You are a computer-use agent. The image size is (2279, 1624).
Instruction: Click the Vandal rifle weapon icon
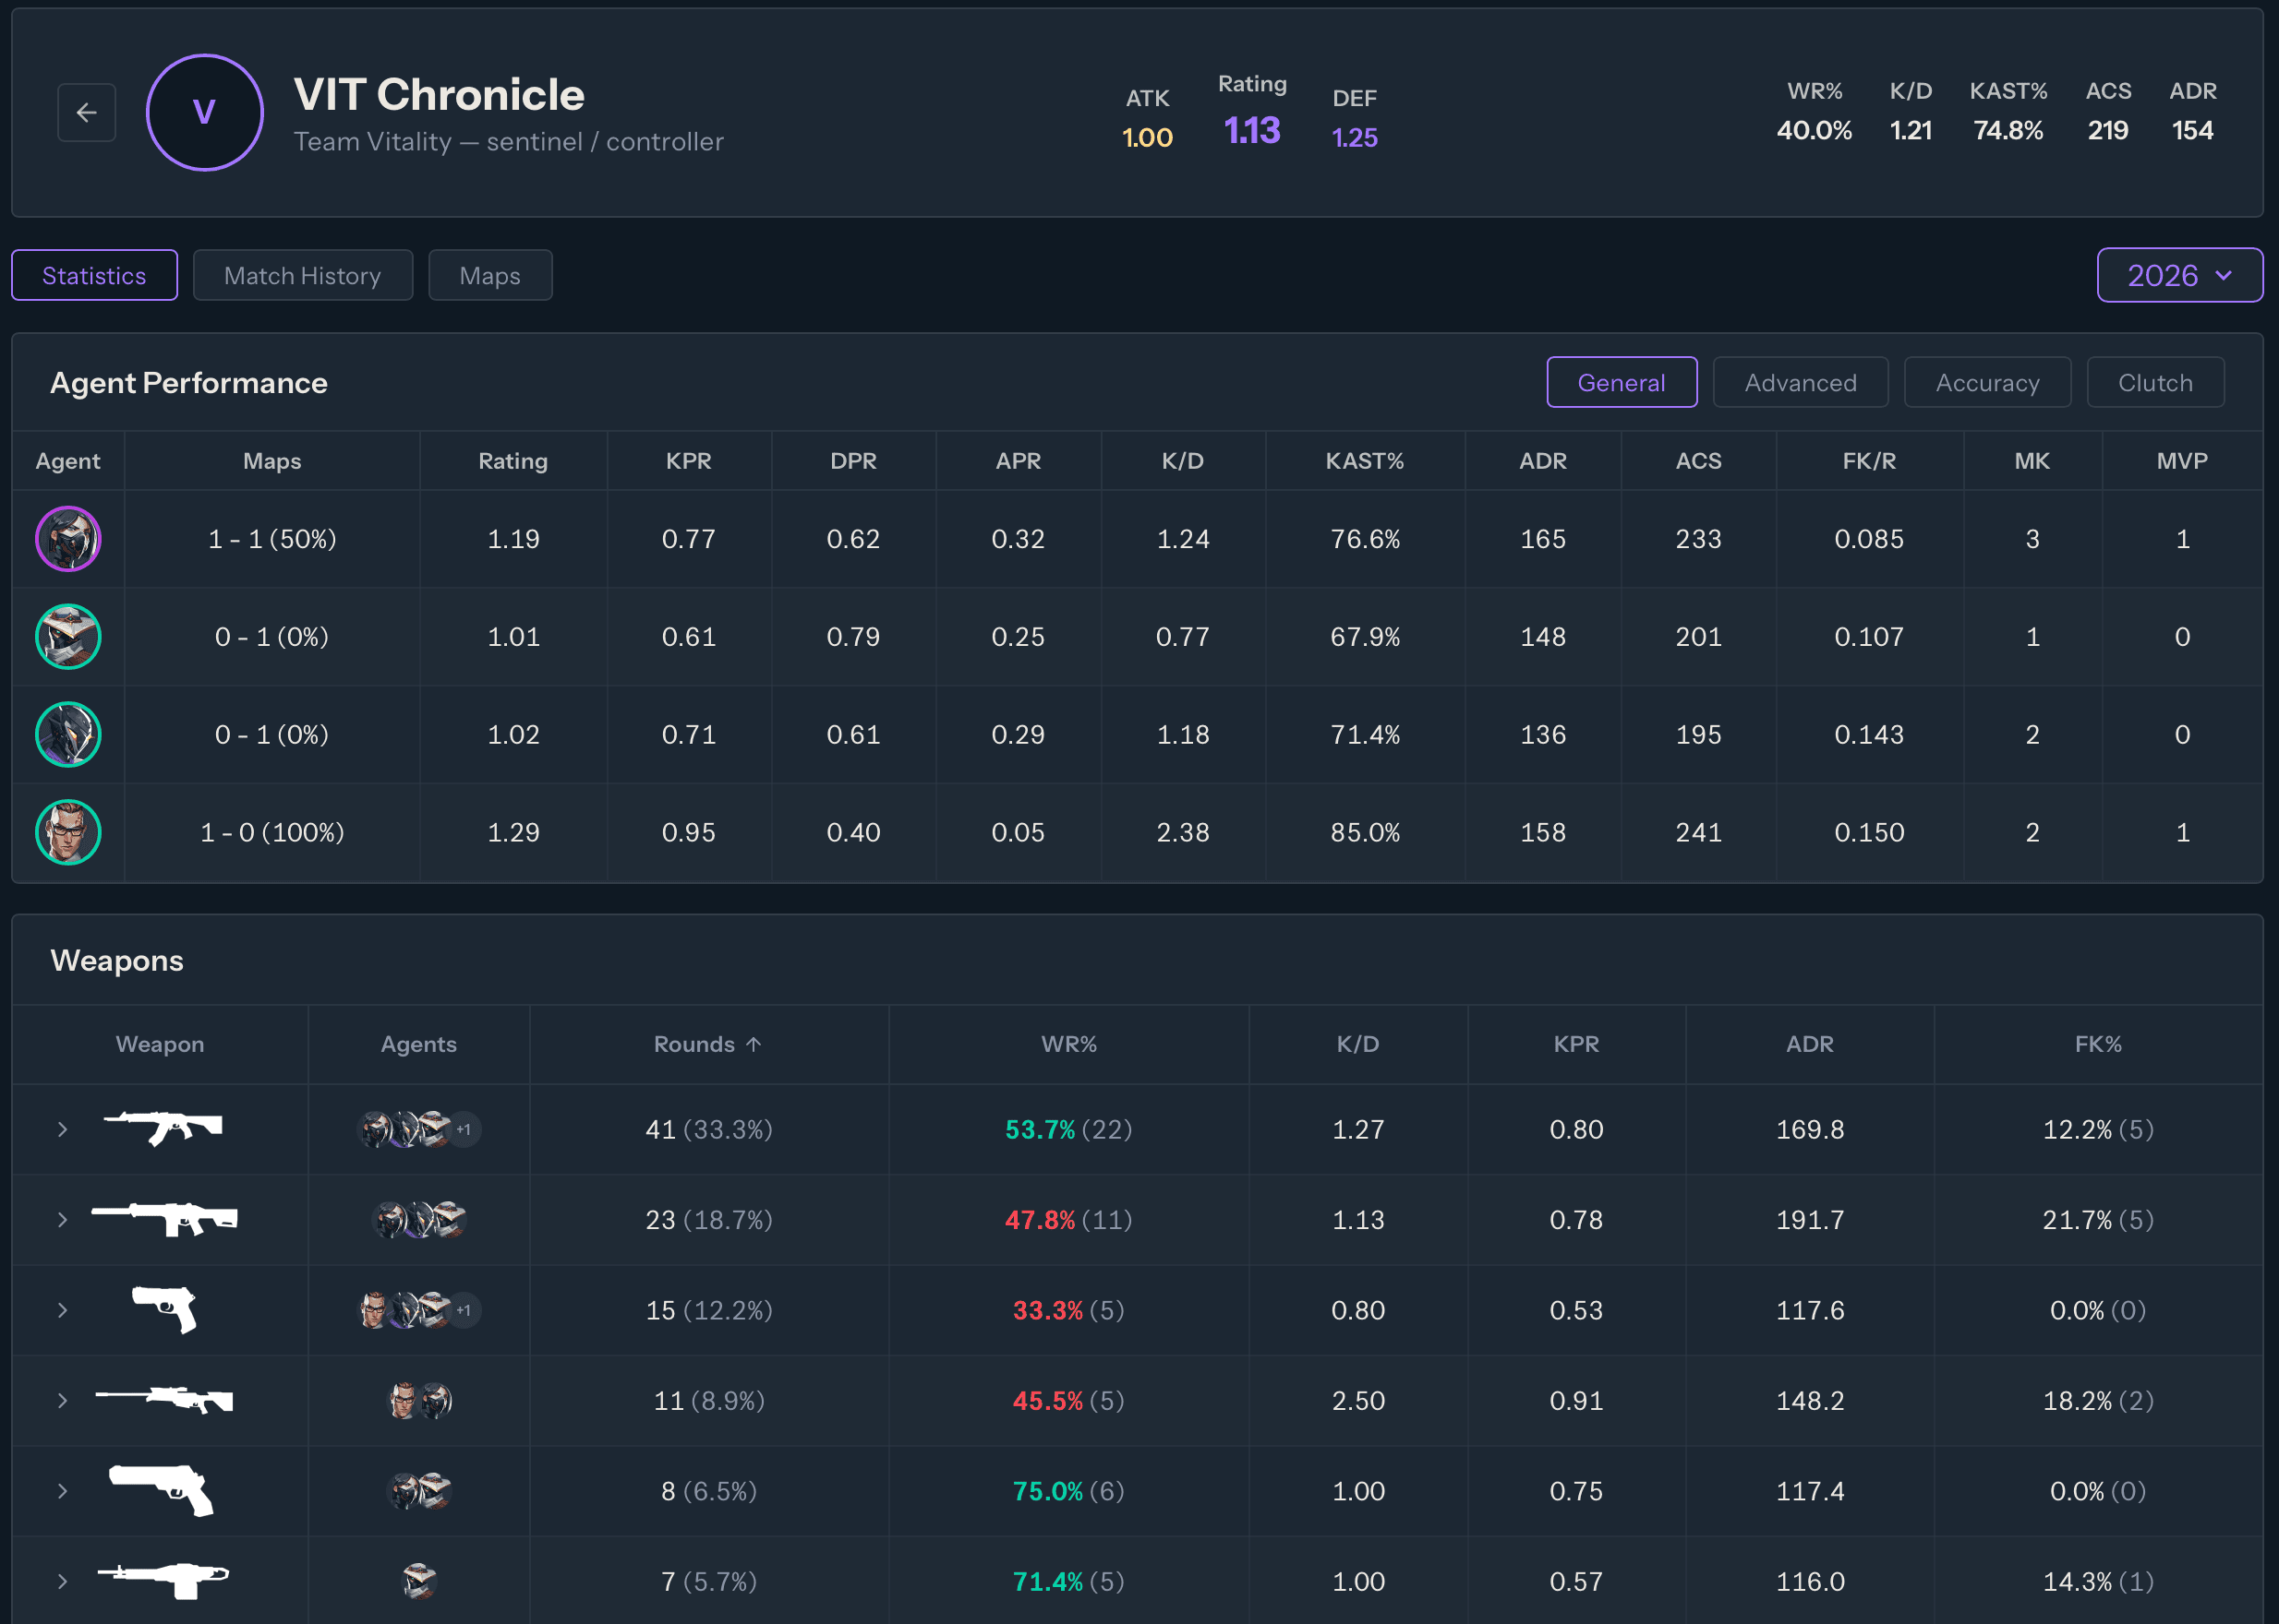pyautogui.click(x=163, y=1129)
